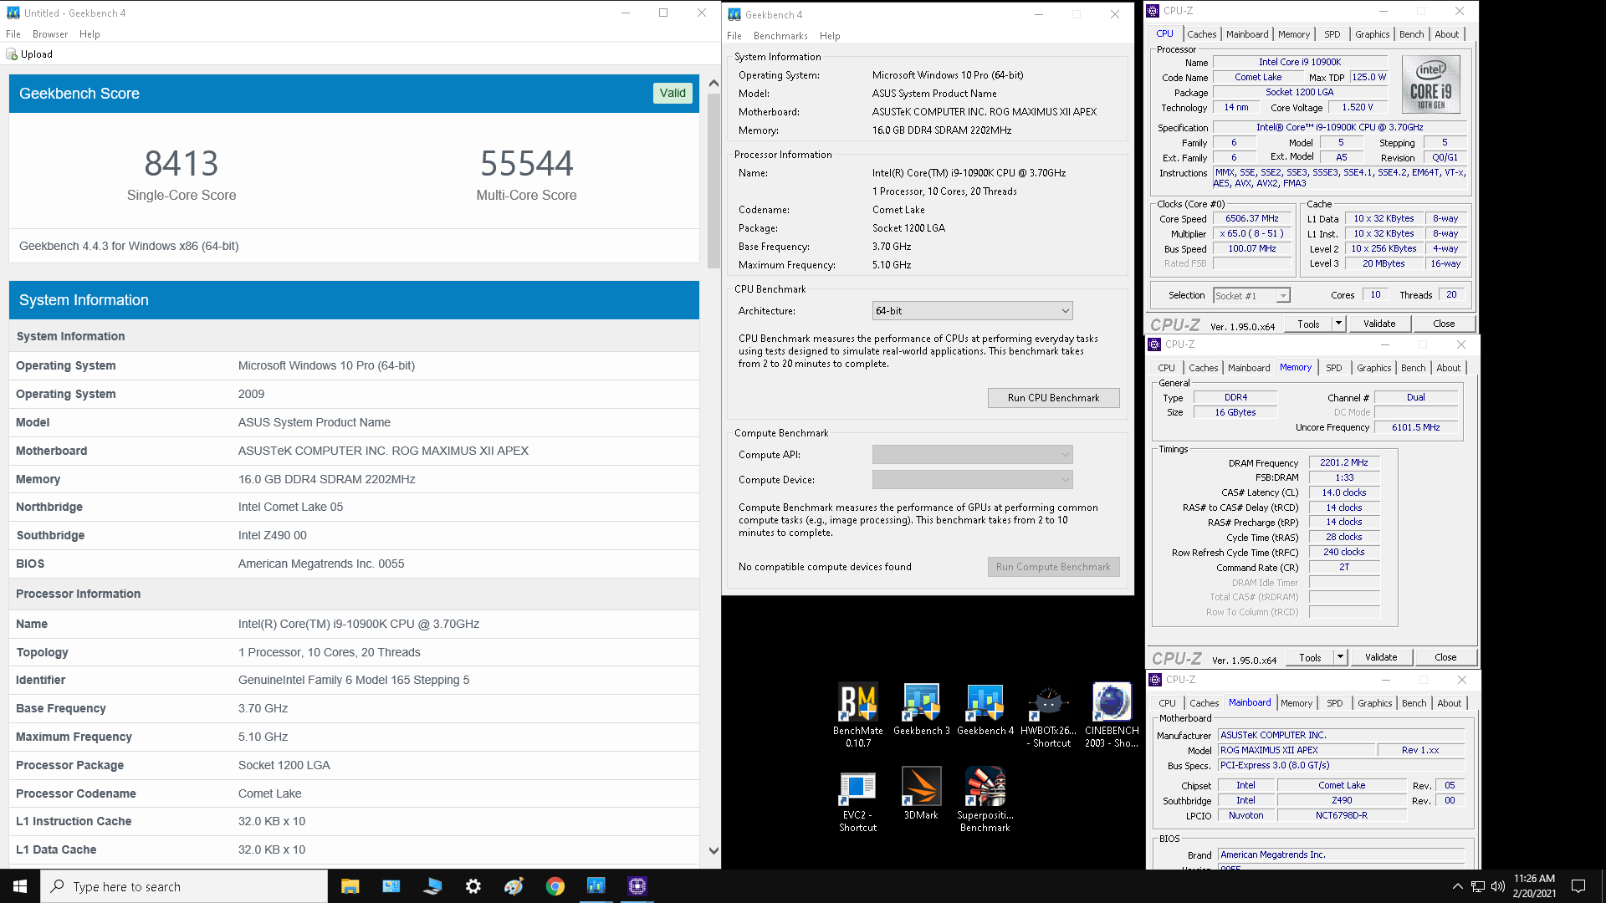This screenshot has height=903, width=1606.
Task: Open 3DMark desktop icon
Action: coord(921,793)
